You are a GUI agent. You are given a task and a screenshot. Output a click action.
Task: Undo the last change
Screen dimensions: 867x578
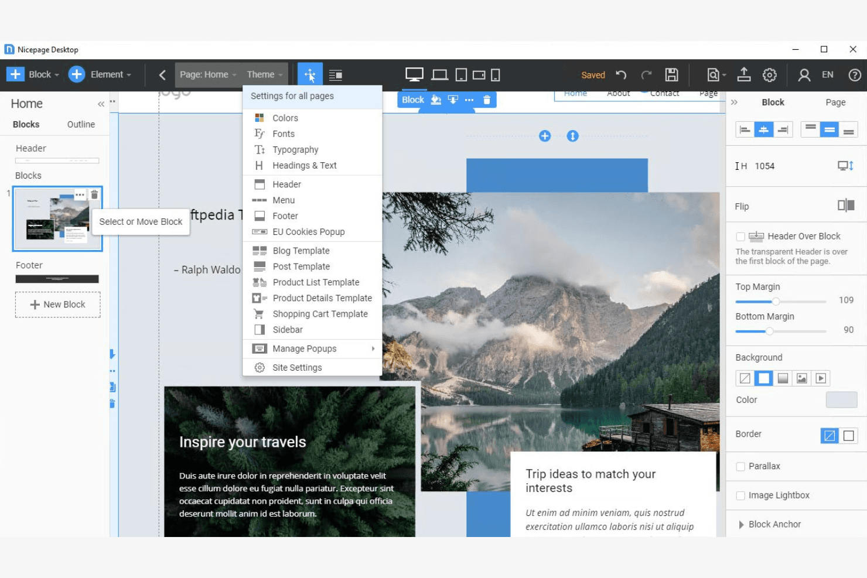621,75
